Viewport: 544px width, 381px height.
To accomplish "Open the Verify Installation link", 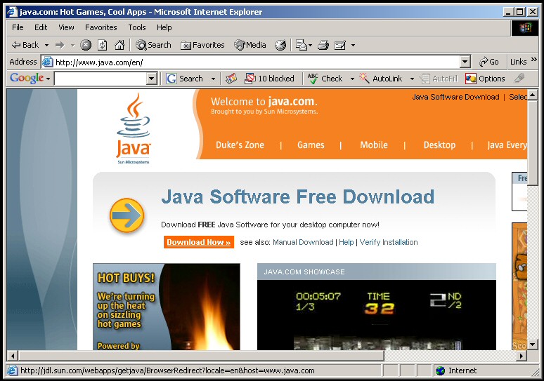I will click(389, 242).
